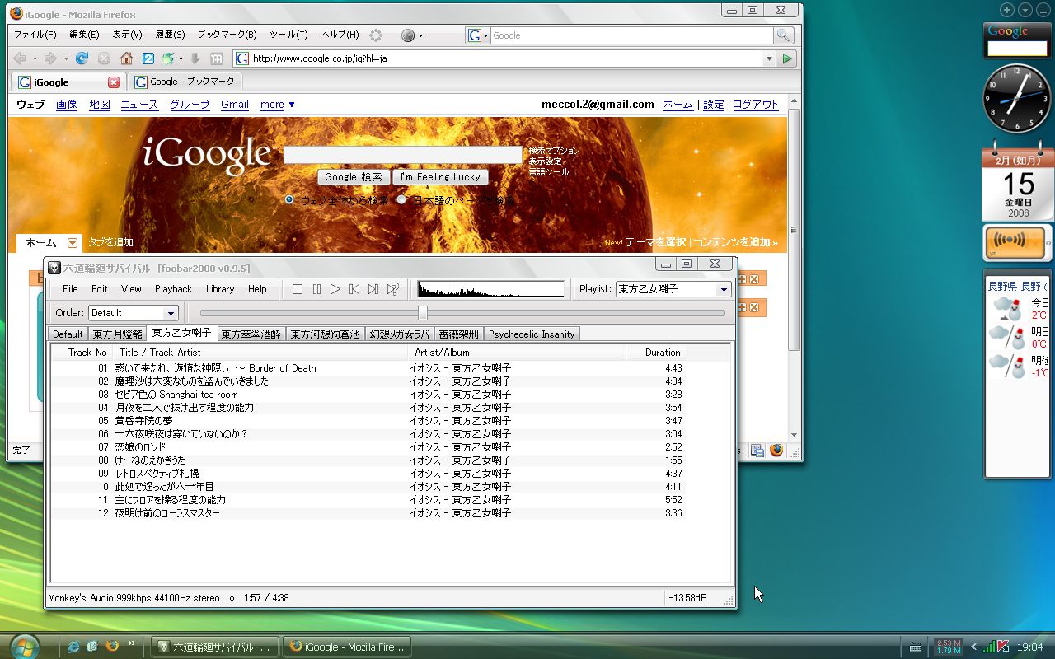Open the Playlist dropdown in foobar2000

pos(724,289)
